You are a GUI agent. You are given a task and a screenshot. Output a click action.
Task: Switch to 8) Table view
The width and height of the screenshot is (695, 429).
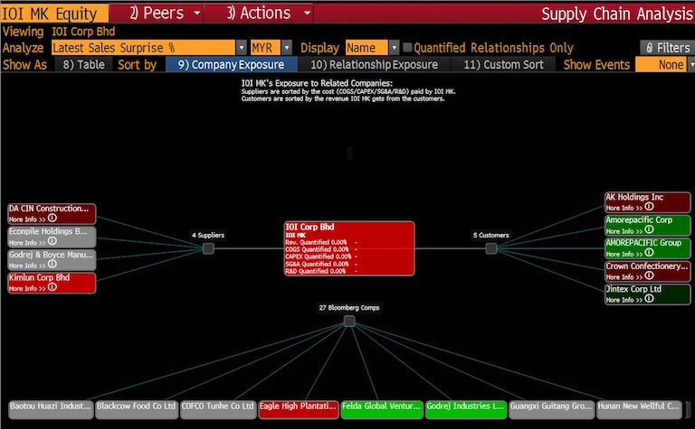pyautogui.click(x=83, y=64)
